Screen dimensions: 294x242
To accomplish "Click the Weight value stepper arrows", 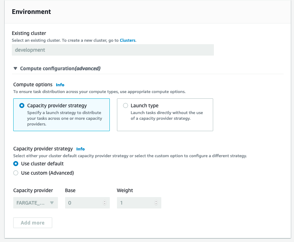I will pyautogui.click(x=156, y=203).
